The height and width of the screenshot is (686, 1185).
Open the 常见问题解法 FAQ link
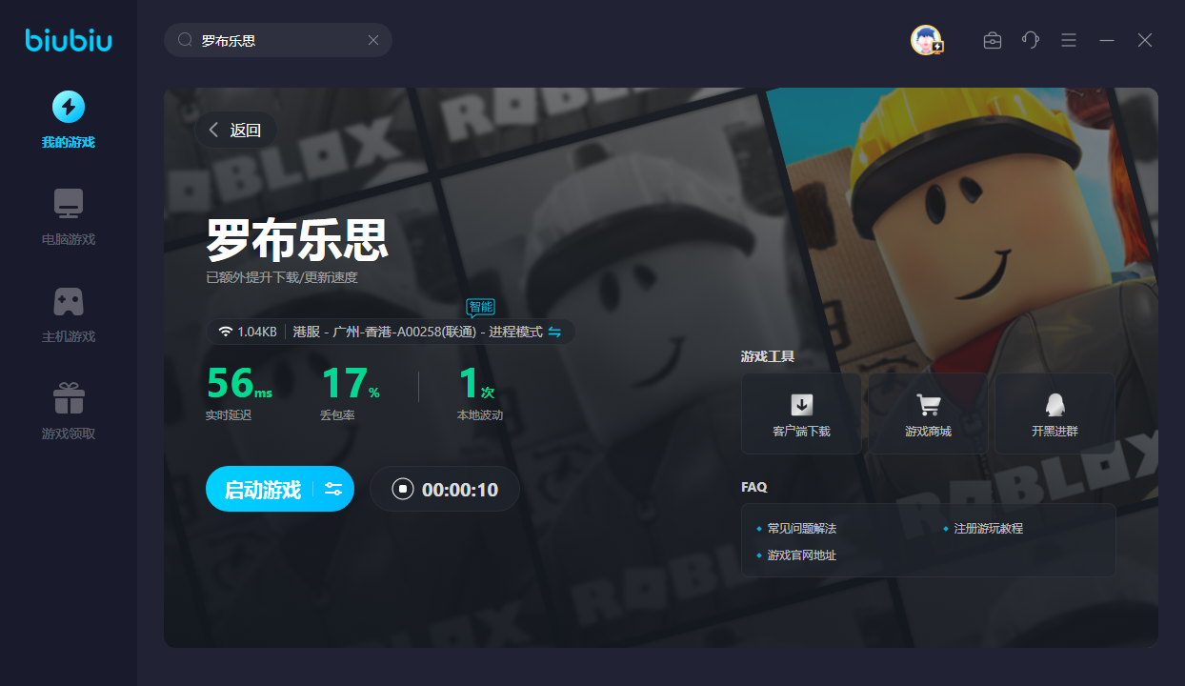coord(801,528)
